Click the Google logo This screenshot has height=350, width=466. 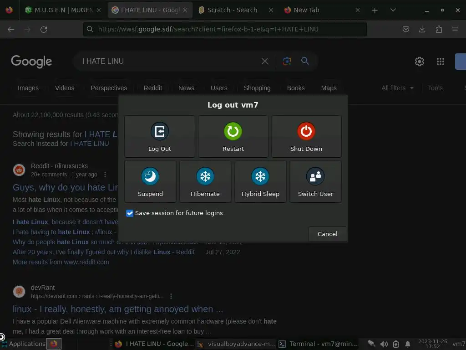(31, 62)
